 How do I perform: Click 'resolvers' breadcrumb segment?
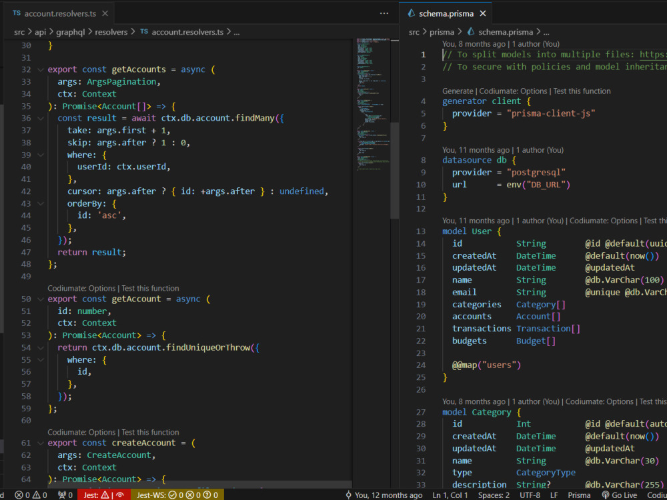[111, 32]
